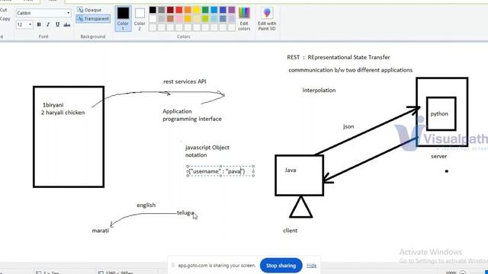Open the Edit colors dialog
This screenshot has height=274, width=488.
(244, 18)
